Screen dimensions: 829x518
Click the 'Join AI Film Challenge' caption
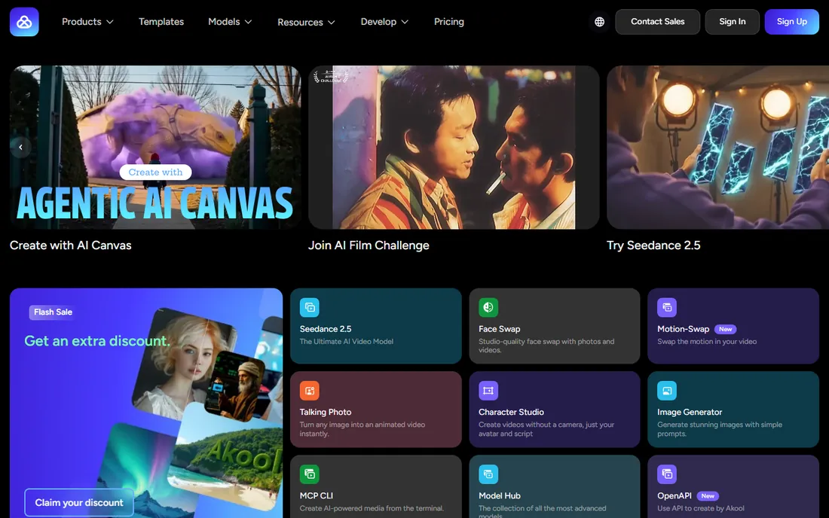(369, 245)
